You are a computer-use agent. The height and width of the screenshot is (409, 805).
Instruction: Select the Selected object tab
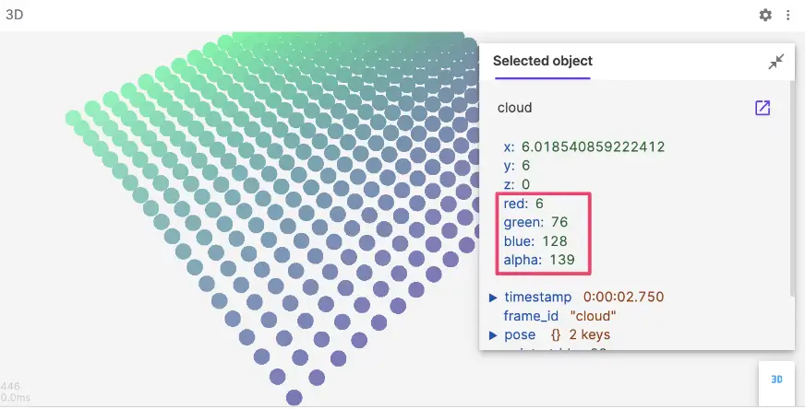[542, 61]
